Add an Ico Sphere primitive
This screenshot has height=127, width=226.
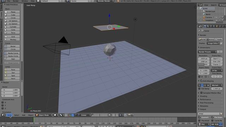click(x=12, y=24)
